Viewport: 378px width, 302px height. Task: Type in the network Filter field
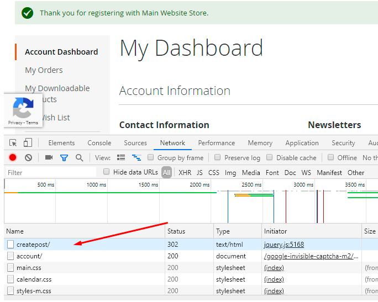(x=50, y=173)
